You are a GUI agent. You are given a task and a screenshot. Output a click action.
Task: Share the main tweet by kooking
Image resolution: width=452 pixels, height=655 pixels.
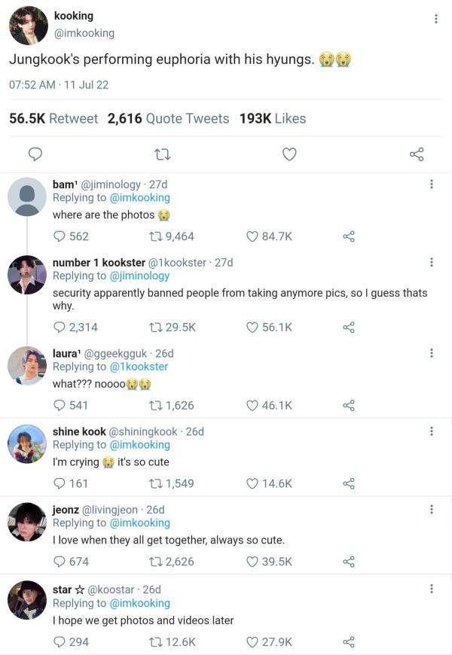[417, 154]
